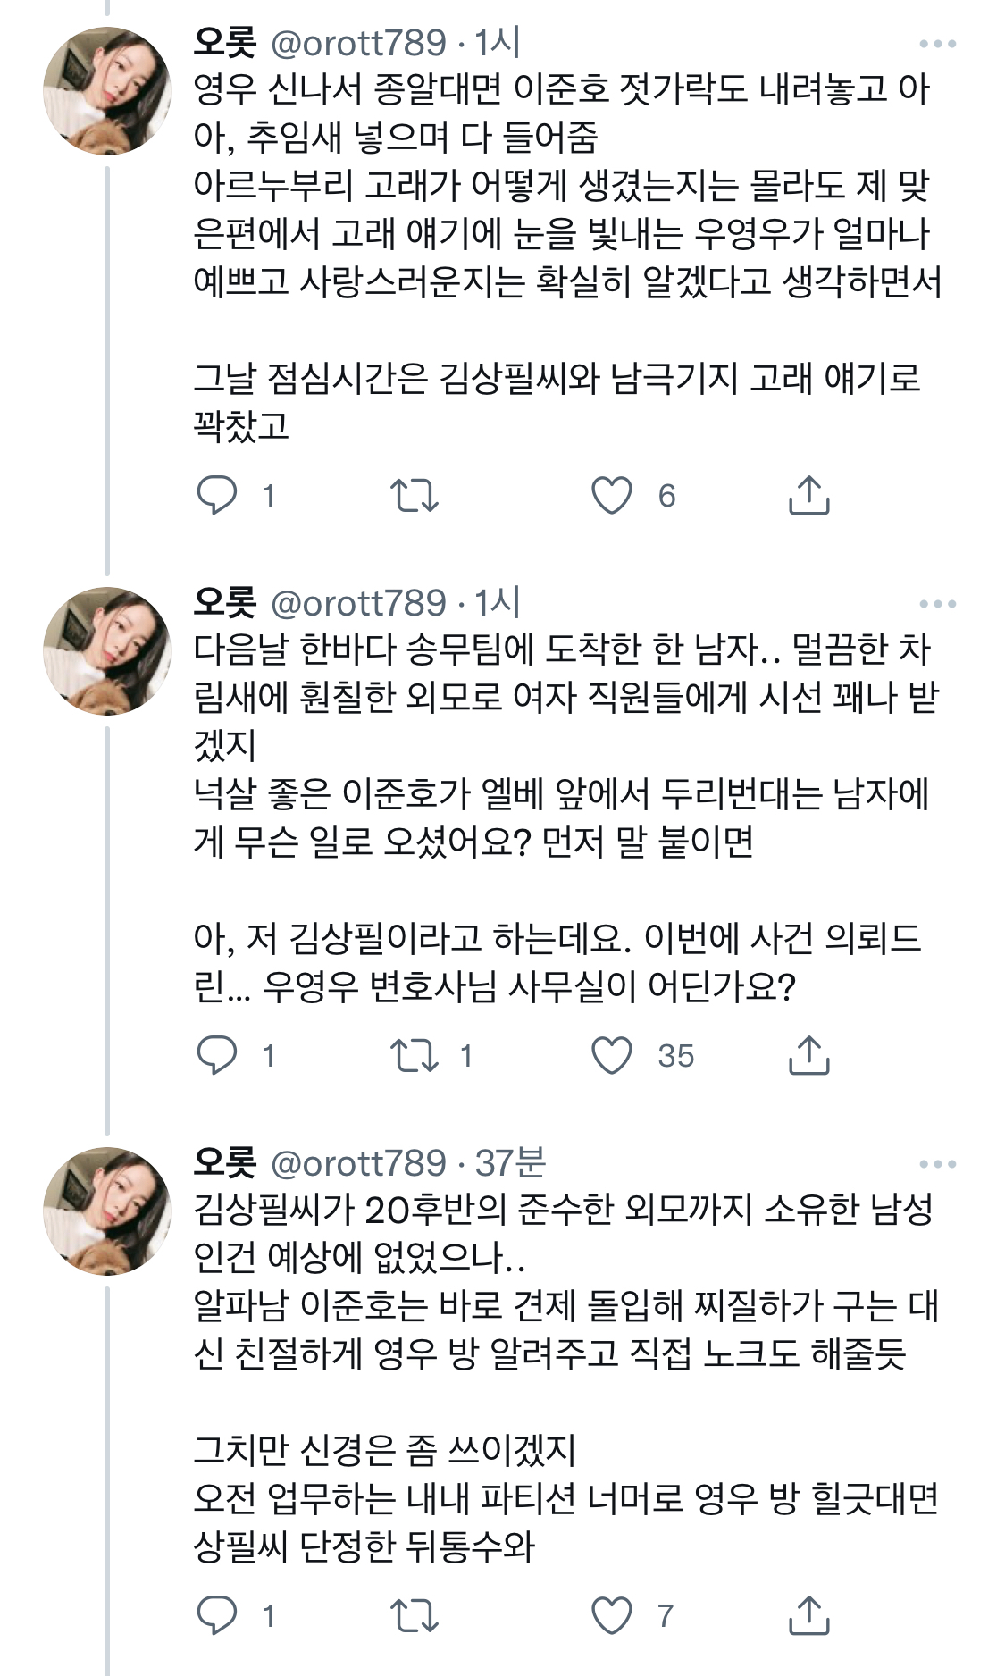This screenshot has height=1676, width=1005.
Task: Click the username 오롯 on the bottom tweet
Action: (223, 1161)
